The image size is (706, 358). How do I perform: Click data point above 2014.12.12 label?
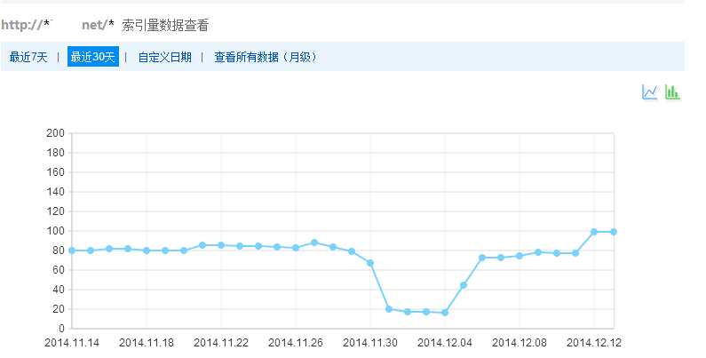[x=594, y=232]
